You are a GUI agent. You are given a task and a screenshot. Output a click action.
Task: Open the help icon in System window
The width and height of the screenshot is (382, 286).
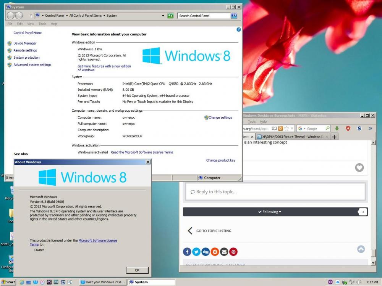239,30
